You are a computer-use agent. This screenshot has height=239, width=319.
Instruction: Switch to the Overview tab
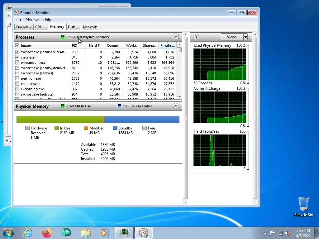click(x=24, y=27)
